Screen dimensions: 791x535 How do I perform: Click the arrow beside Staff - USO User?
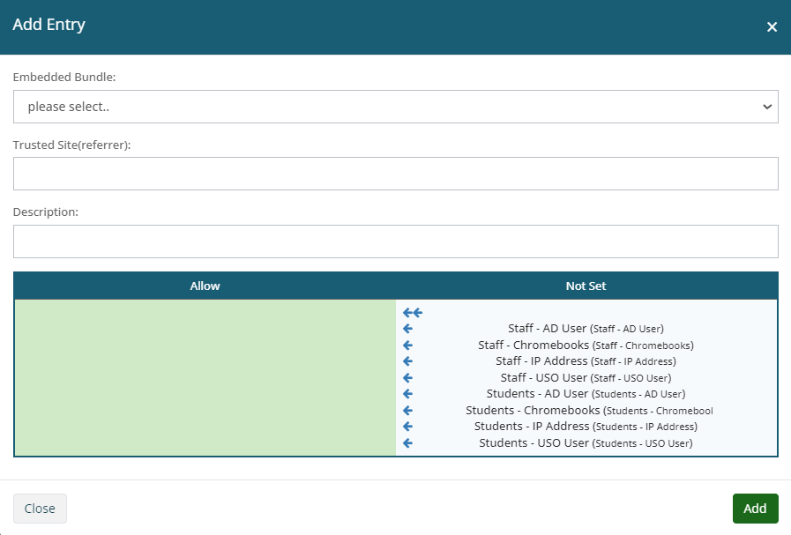pos(407,378)
